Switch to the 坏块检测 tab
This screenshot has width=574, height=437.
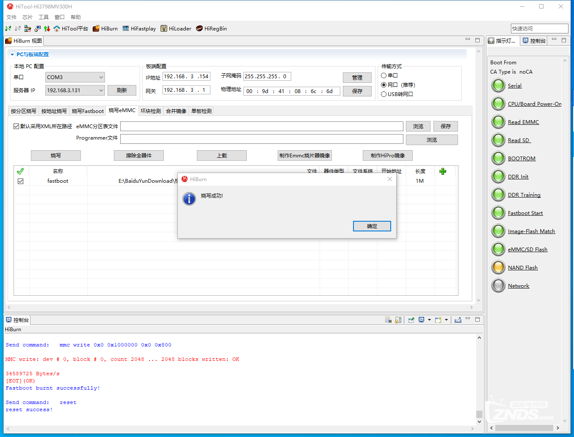151,111
